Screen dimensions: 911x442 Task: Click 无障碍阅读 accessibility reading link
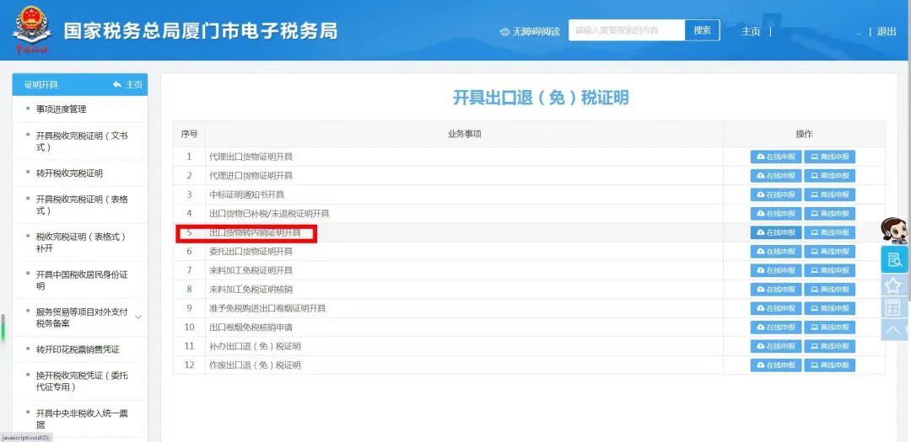click(x=530, y=31)
